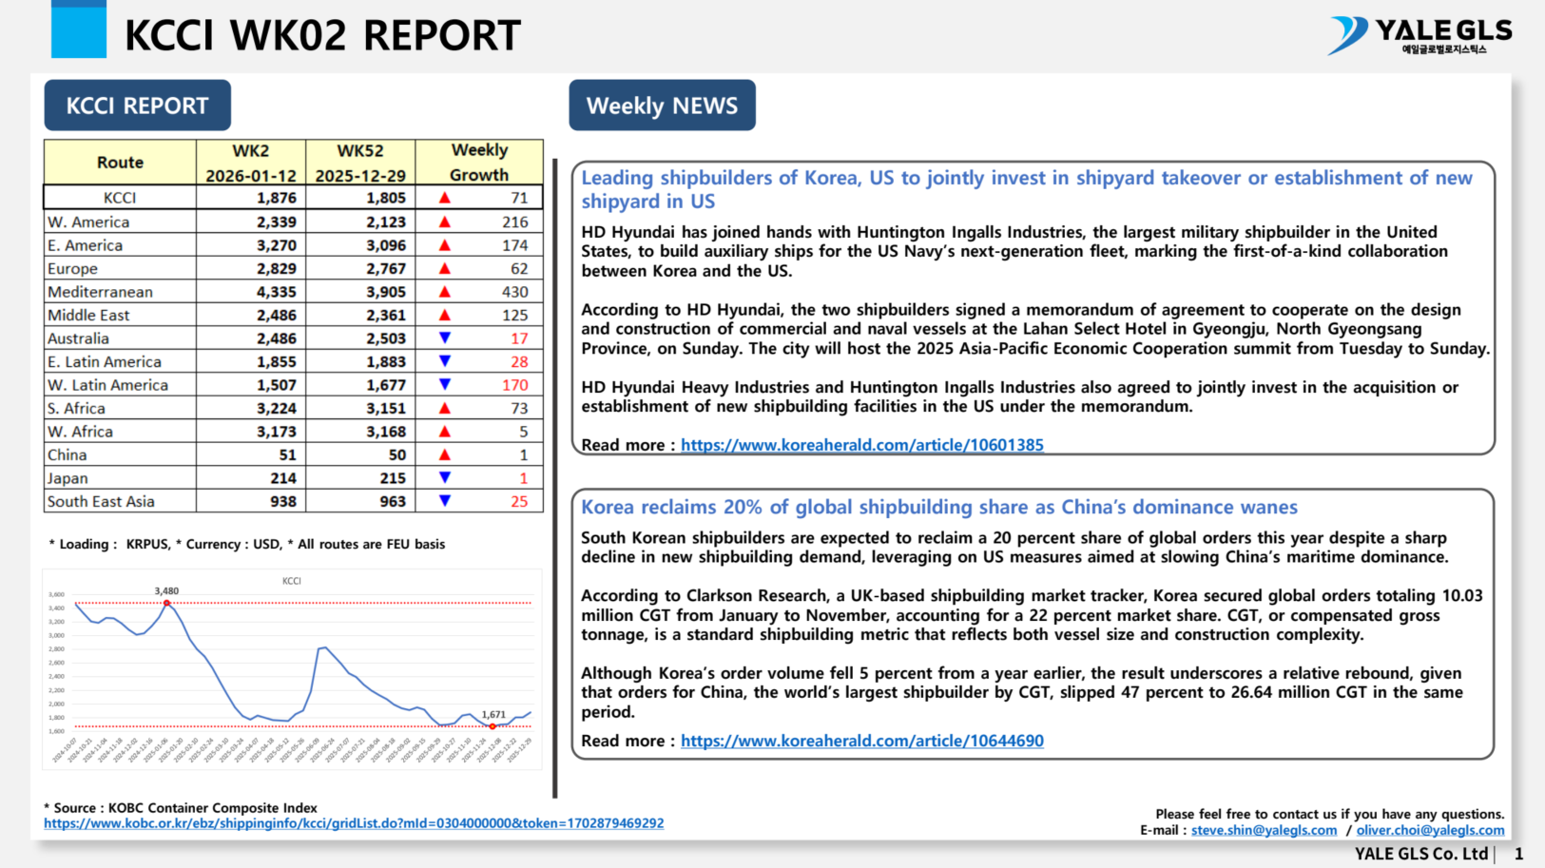The width and height of the screenshot is (1545, 868).
Task: Open the Korea Herald article 10601385 link
Action: pos(861,445)
